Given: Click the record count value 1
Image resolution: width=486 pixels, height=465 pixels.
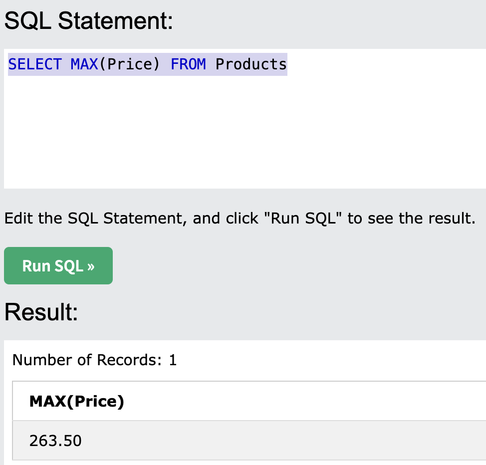Looking at the screenshot, I should [173, 360].
